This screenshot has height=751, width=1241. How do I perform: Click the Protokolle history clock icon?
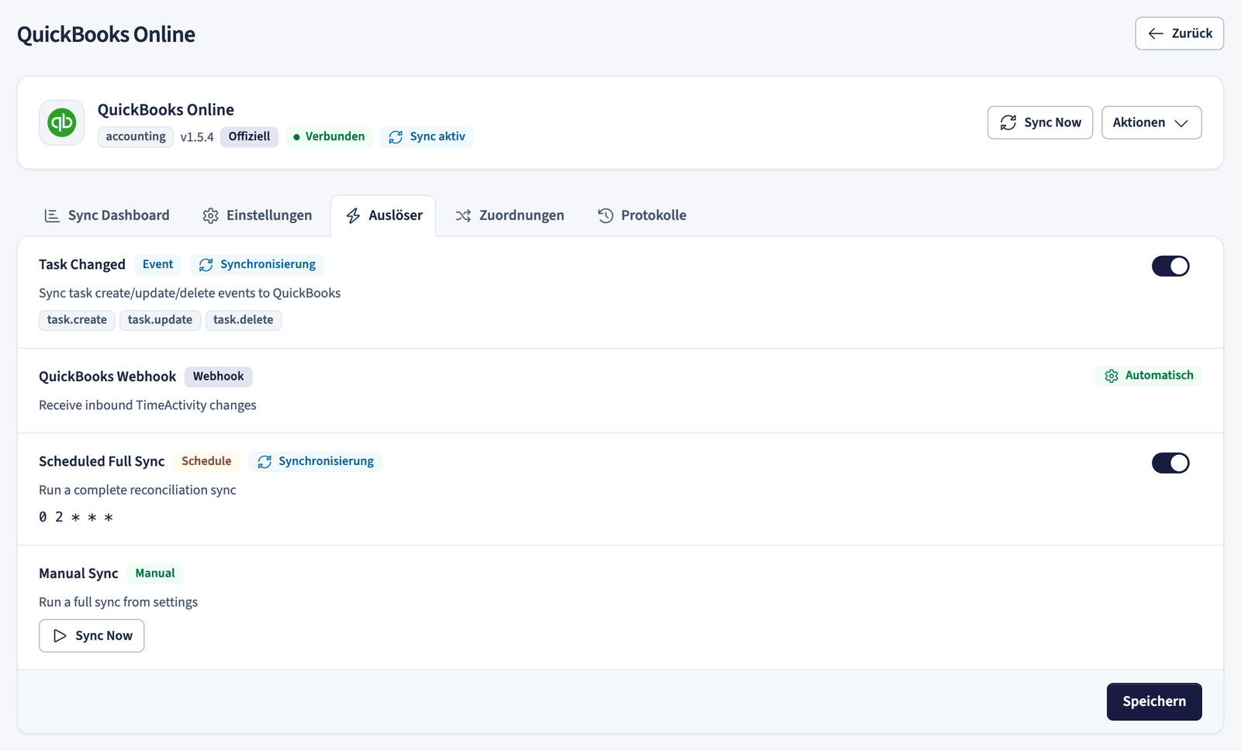tap(606, 215)
